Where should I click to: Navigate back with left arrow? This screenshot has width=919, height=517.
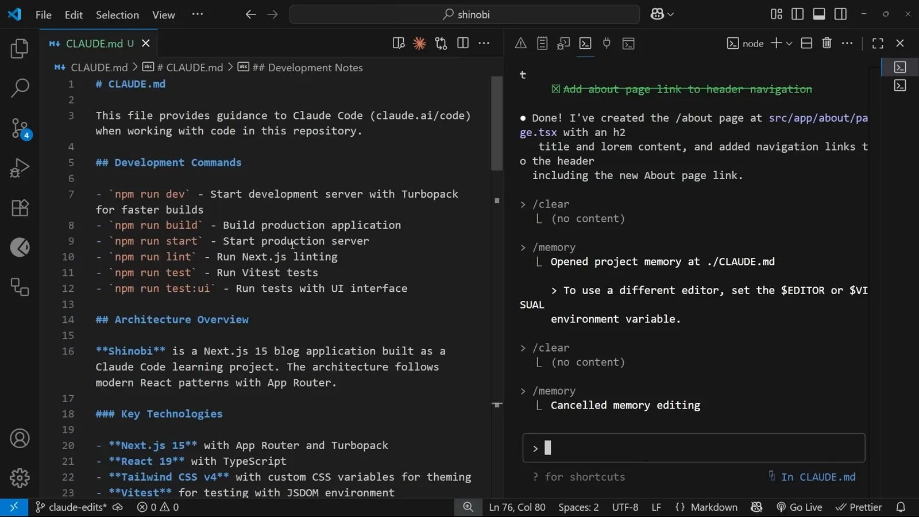[250, 14]
